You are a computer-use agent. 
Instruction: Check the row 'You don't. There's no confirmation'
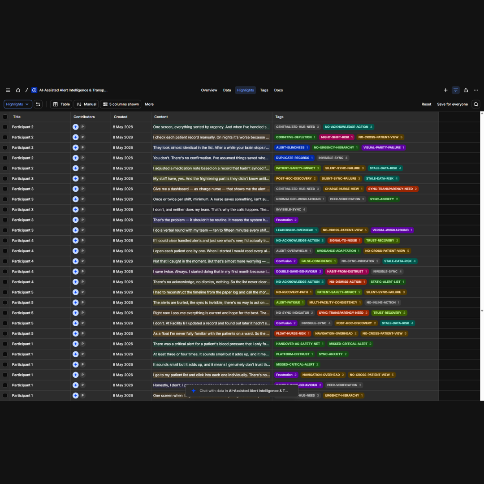click(x=5, y=158)
